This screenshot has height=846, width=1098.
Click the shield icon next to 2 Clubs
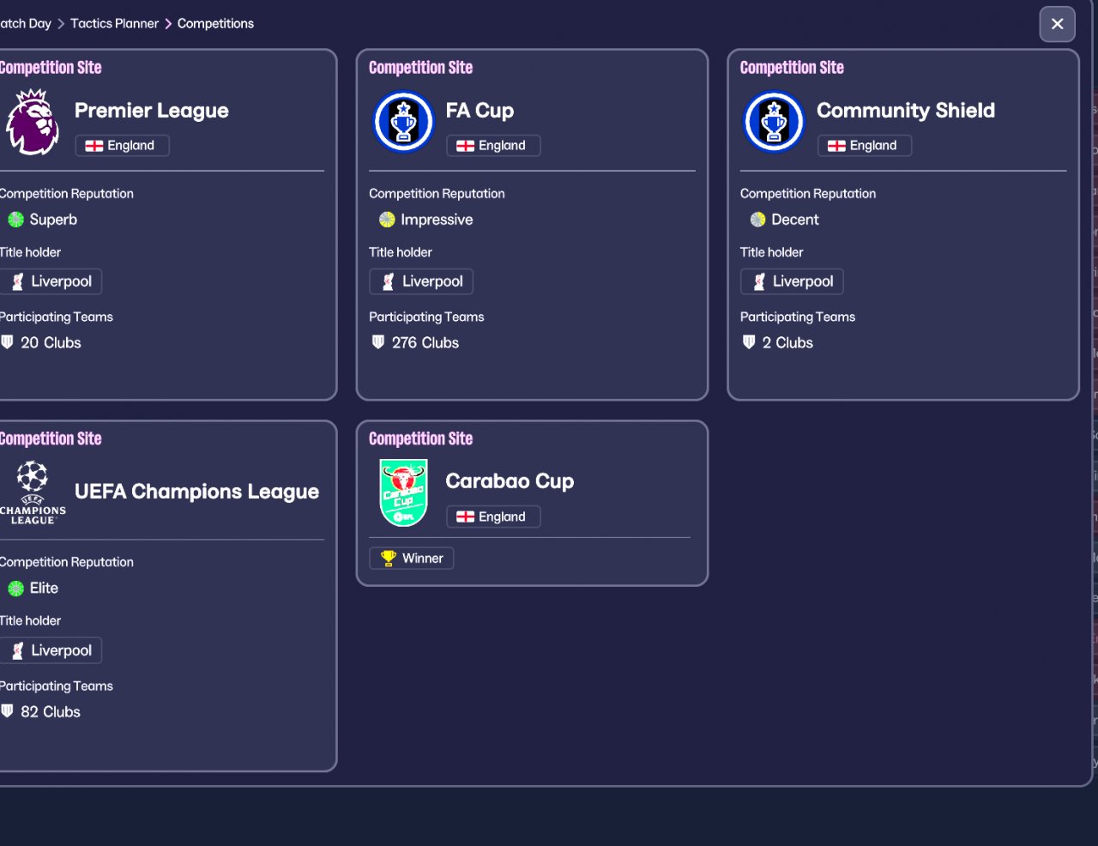749,342
